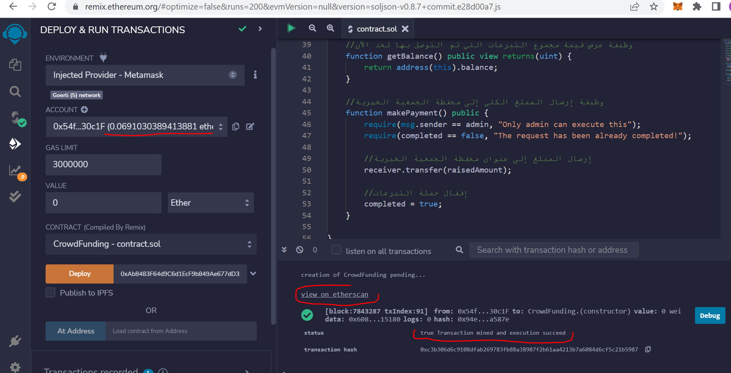Select the Deploy & Run sidebar icon
Image resolution: width=731 pixels, height=373 pixels.
point(15,144)
